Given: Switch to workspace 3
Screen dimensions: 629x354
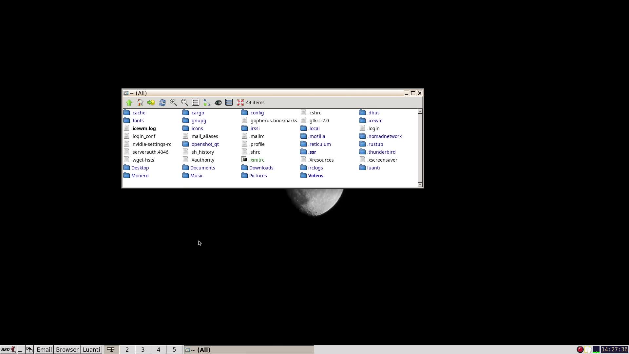Looking at the screenshot, I should tap(143, 349).
